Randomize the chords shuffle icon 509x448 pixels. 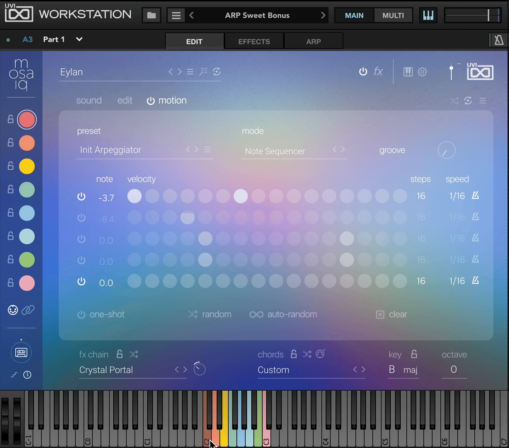pyautogui.click(x=307, y=354)
